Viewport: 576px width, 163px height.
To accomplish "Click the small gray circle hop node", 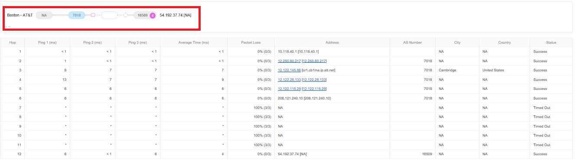I will [125, 15].
